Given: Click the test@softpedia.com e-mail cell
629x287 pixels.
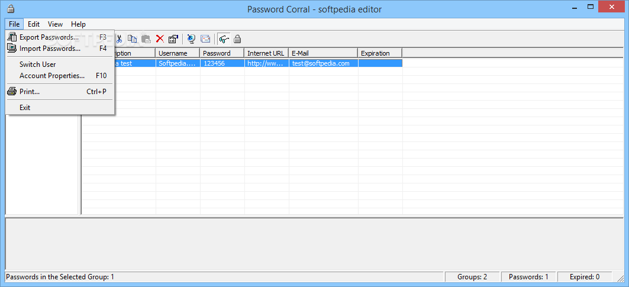Looking at the screenshot, I should click(x=323, y=63).
